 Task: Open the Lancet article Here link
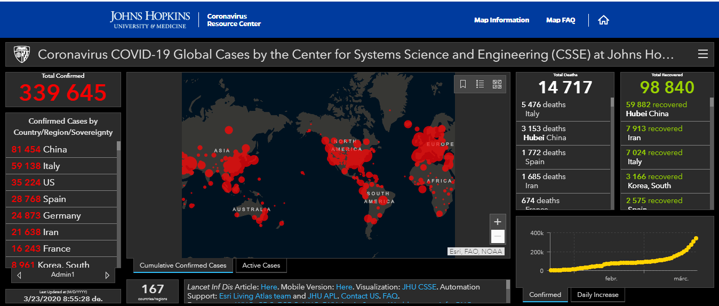pos(269,287)
